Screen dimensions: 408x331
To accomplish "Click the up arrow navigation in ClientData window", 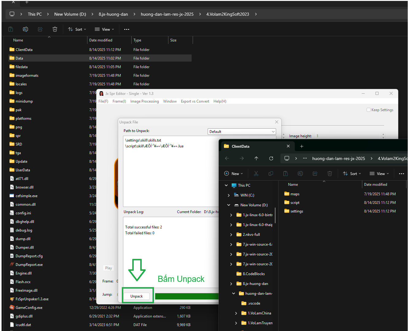I will point(256,158).
